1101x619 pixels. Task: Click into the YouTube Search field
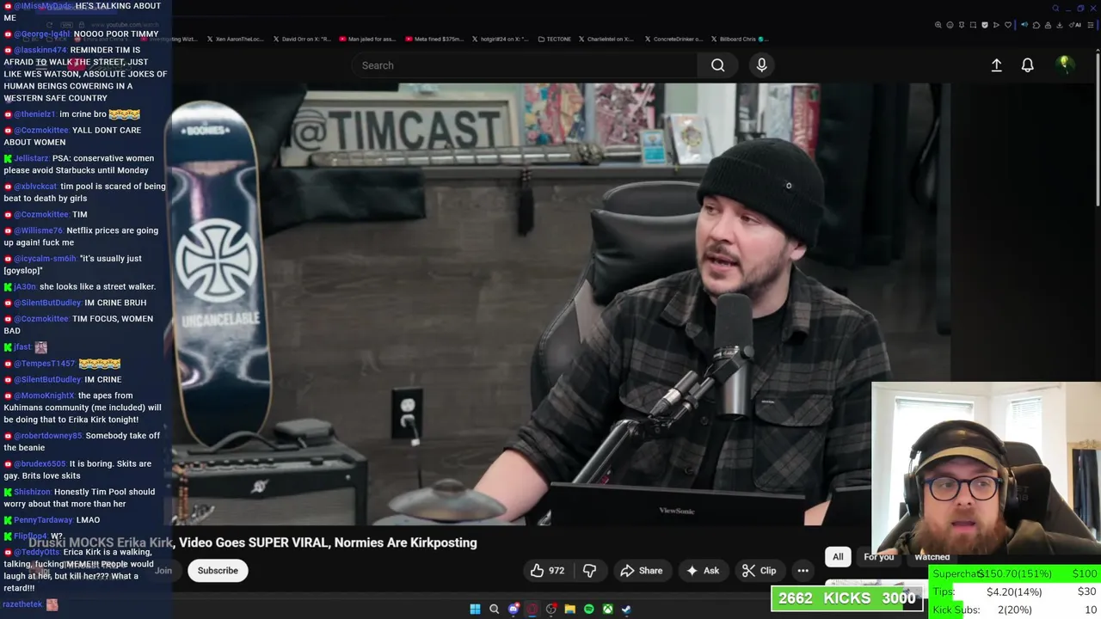[x=525, y=65]
